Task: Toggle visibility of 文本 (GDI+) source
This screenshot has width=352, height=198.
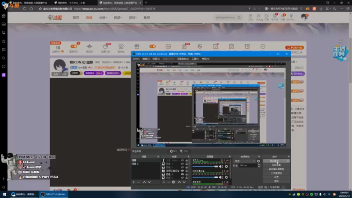Action: coord(182,160)
